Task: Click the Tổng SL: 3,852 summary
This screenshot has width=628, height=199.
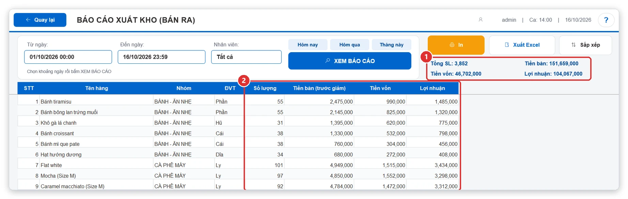Action: pos(449,63)
